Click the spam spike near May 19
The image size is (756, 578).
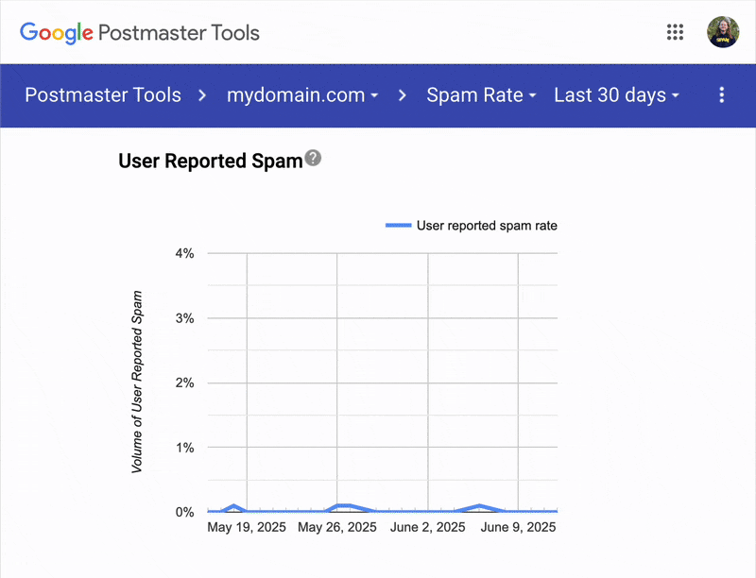pyautogui.click(x=233, y=507)
